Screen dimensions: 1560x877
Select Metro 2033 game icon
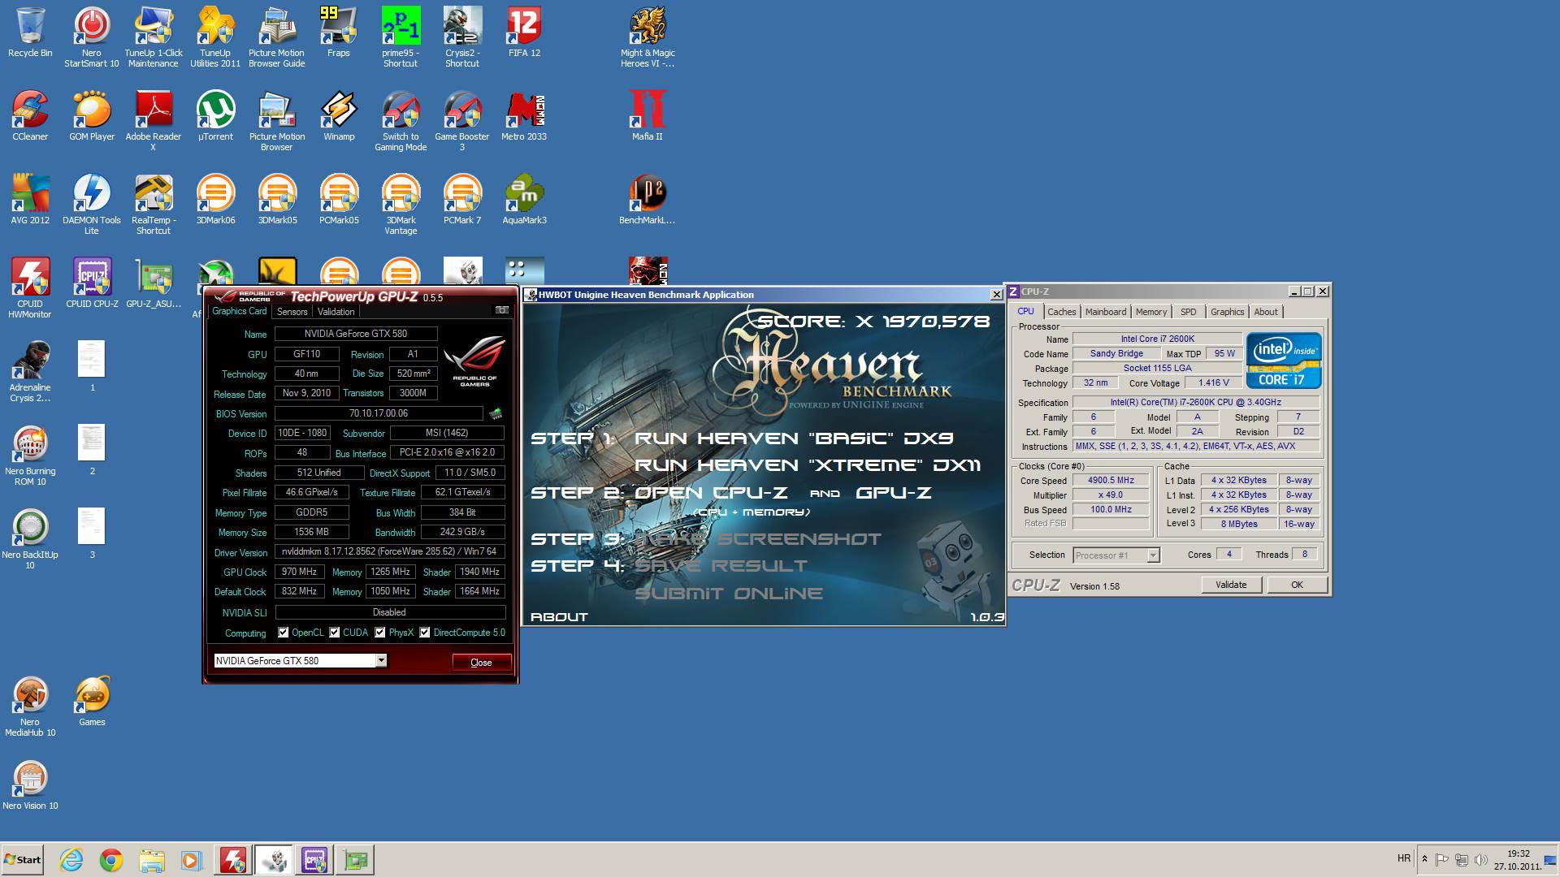524,116
